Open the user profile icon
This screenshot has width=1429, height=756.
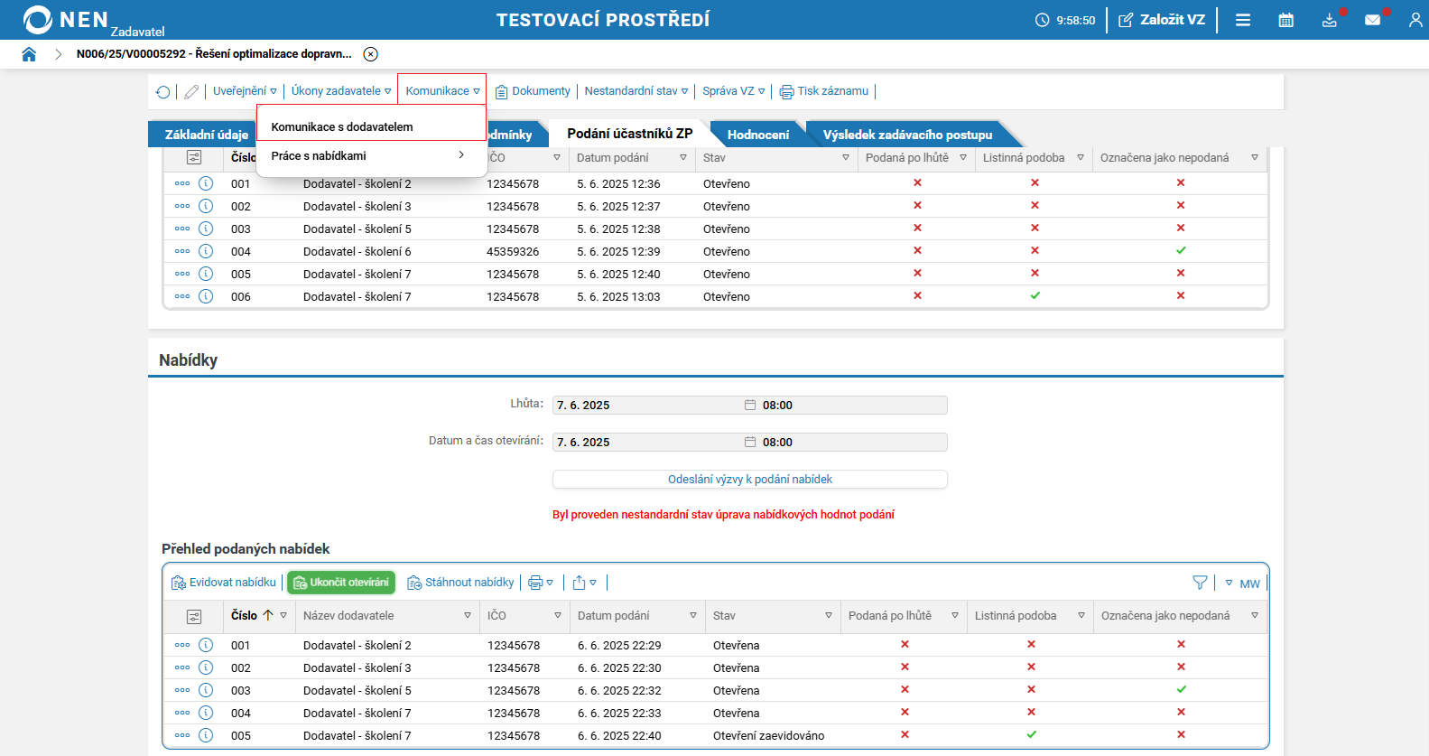pos(1415,20)
